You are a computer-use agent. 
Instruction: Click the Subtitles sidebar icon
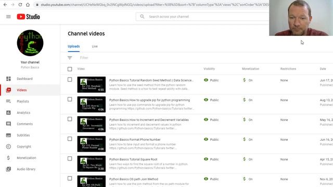8,135
